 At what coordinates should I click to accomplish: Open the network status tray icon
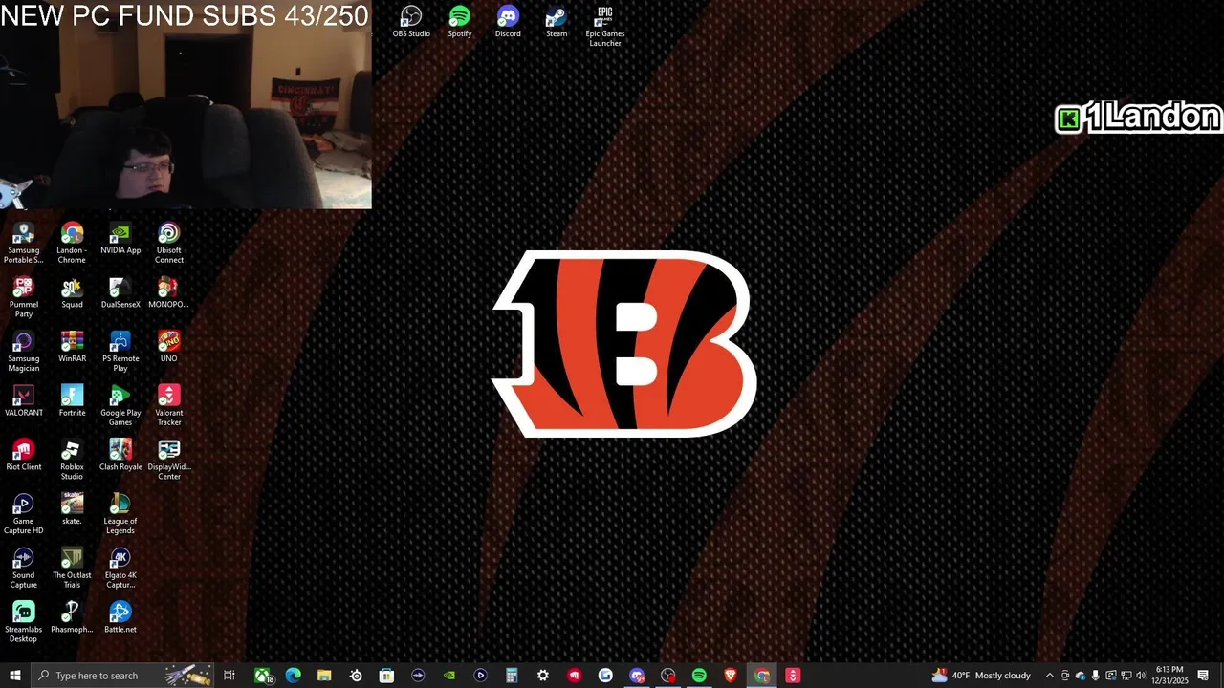pyautogui.click(x=1126, y=676)
